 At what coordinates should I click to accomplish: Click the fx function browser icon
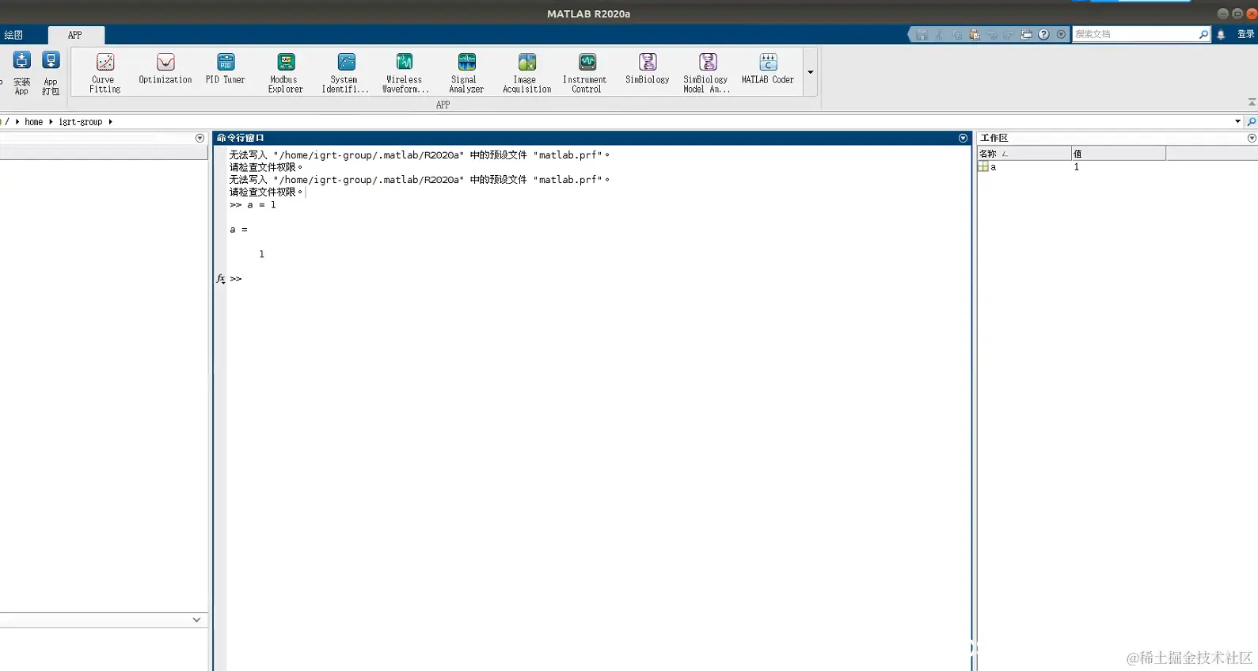pyautogui.click(x=221, y=279)
